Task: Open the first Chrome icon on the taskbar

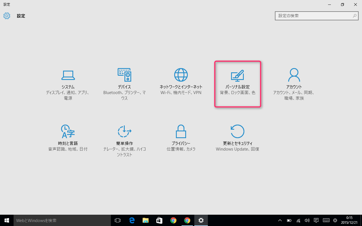Action: (173, 220)
